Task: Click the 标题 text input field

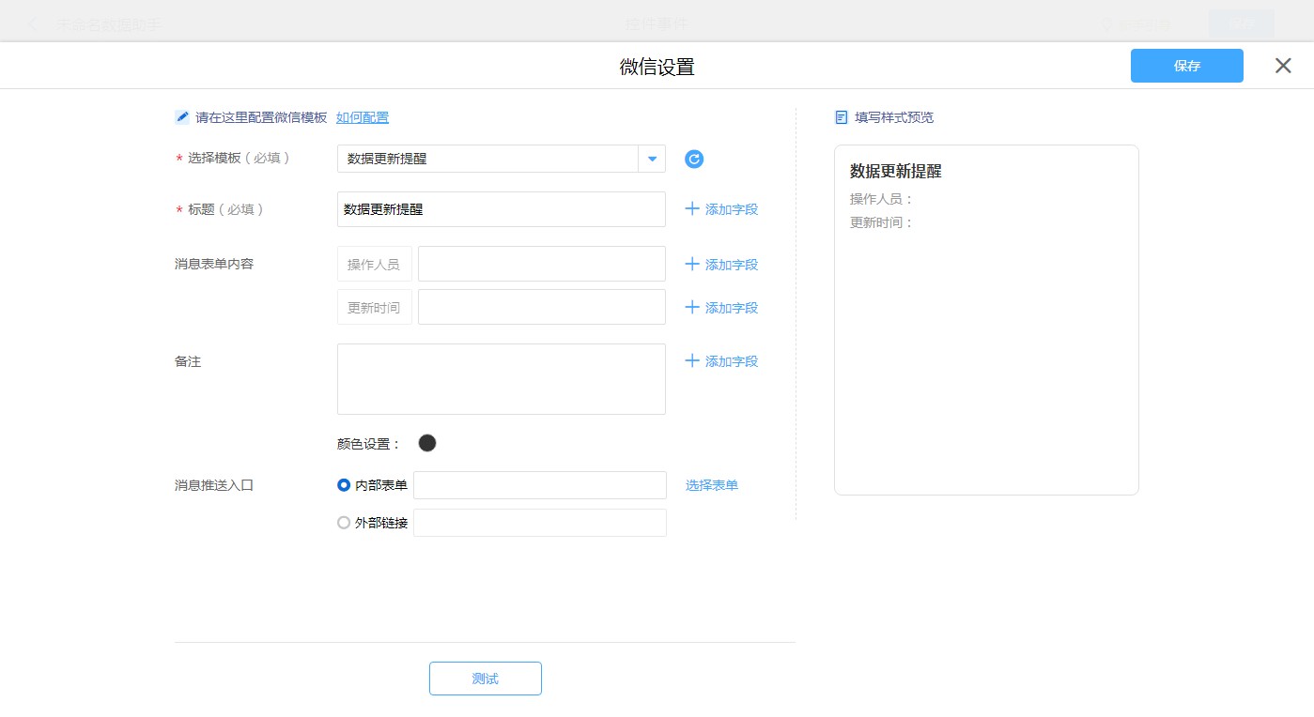Action: (x=501, y=209)
